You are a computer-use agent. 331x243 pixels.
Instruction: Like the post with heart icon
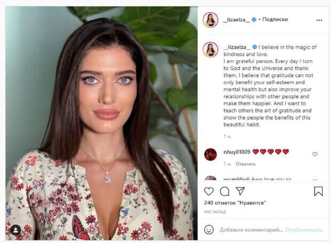209,191
